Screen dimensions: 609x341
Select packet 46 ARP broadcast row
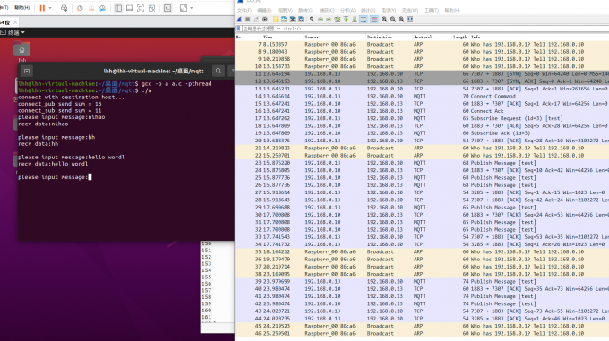tap(422, 333)
